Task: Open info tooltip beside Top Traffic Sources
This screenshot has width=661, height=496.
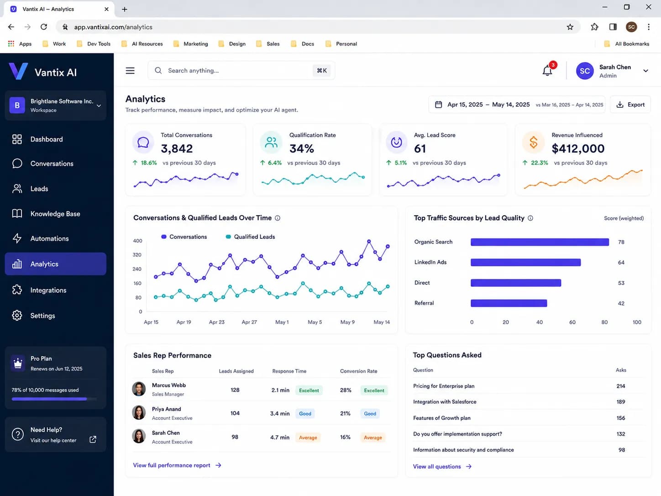Action: [x=530, y=218]
